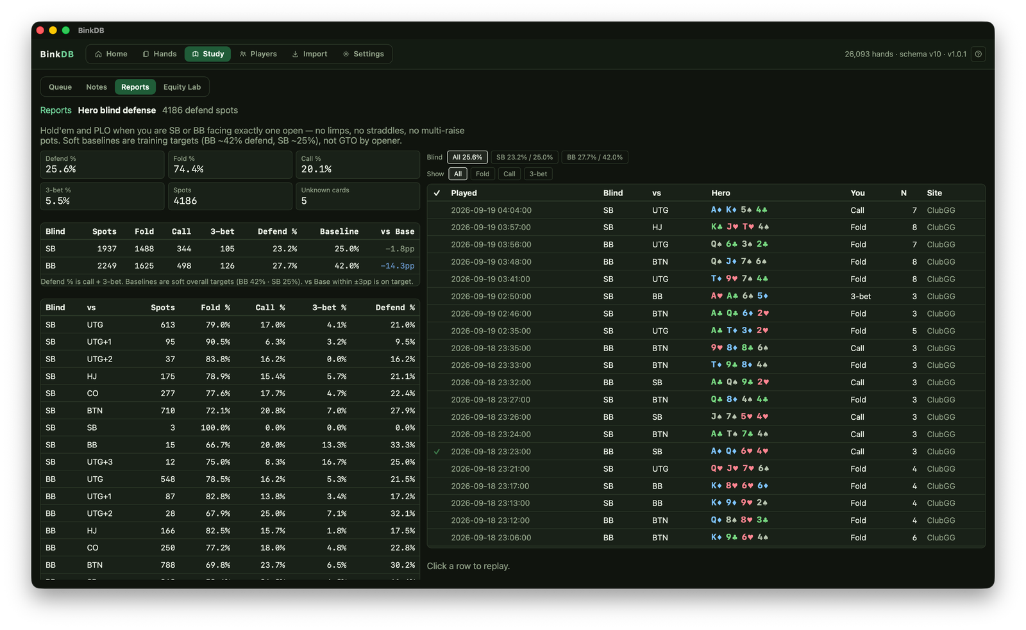This screenshot has width=1026, height=630.
Task: Click the Call % card showing 20.1%
Action: point(358,165)
